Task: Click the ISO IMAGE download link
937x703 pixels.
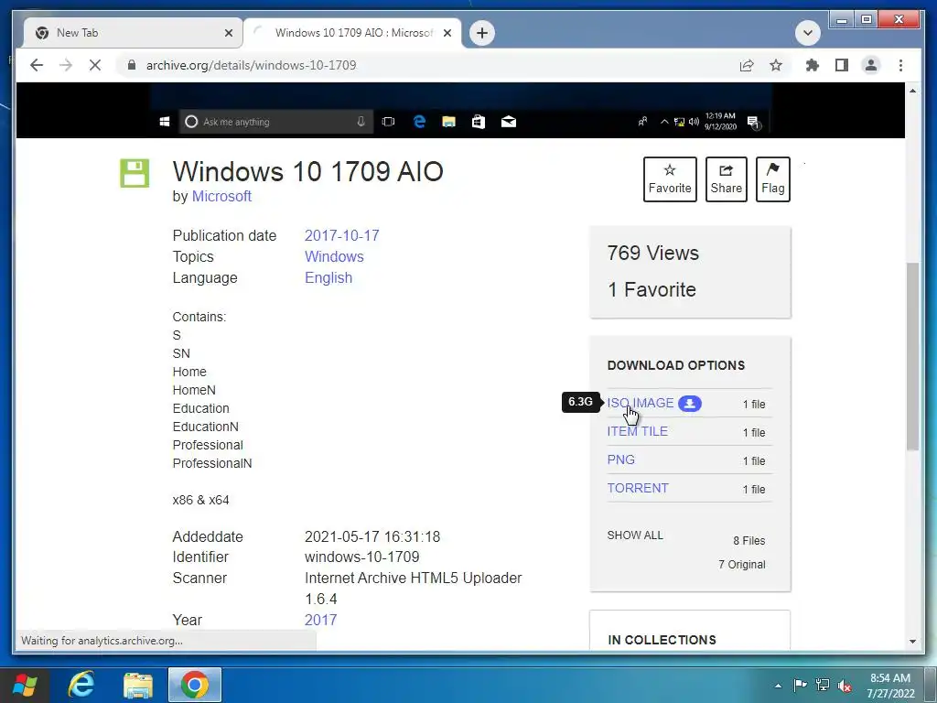Action: pyautogui.click(x=640, y=403)
